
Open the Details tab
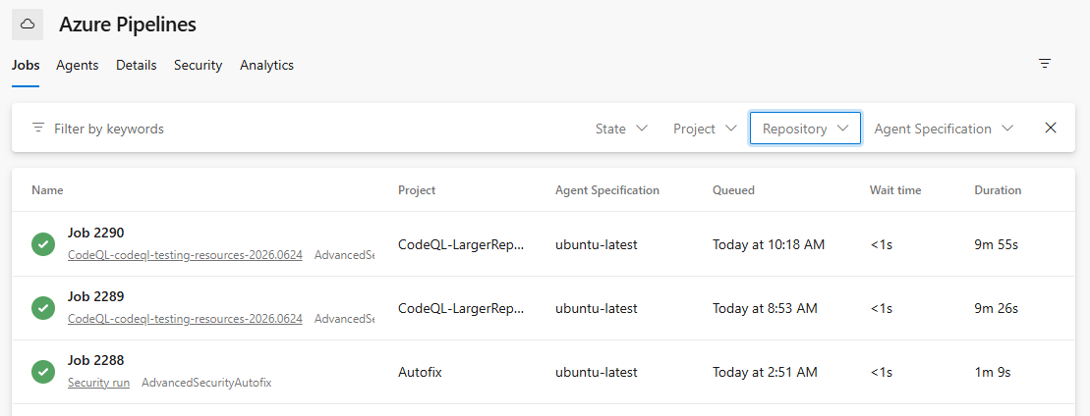coord(137,66)
